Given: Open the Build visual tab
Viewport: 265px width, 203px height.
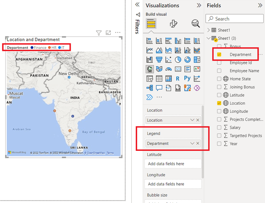Looking at the screenshot, I should click(x=151, y=24).
